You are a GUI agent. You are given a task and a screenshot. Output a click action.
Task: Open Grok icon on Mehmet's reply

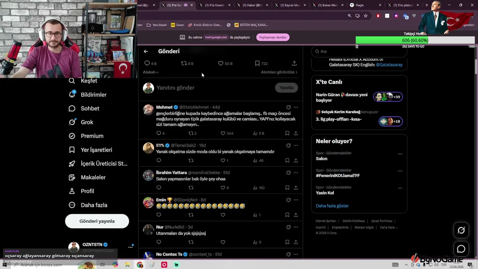point(288,107)
